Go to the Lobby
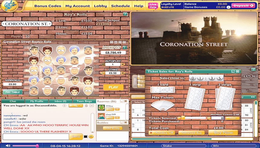Viewport: 260px width, 148px height. (x=100, y=6)
